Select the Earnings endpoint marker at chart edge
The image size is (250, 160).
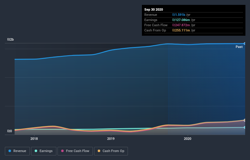[x=245, y=127]
